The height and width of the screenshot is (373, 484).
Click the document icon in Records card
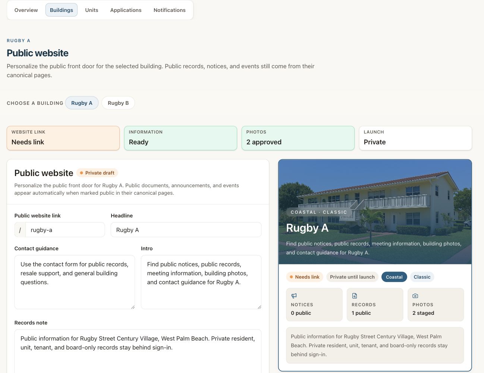click(x=355, y=296)
